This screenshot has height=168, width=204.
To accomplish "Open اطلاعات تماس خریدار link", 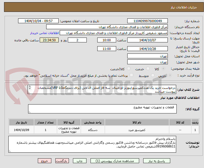I will pyautogui.click(x=45, y=33).
